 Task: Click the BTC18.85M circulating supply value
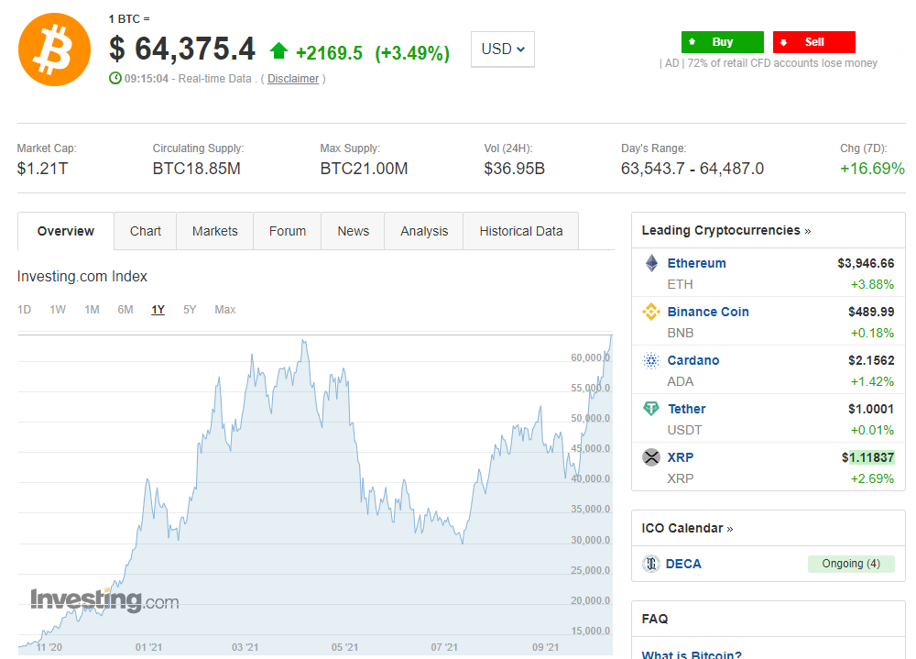197,169
